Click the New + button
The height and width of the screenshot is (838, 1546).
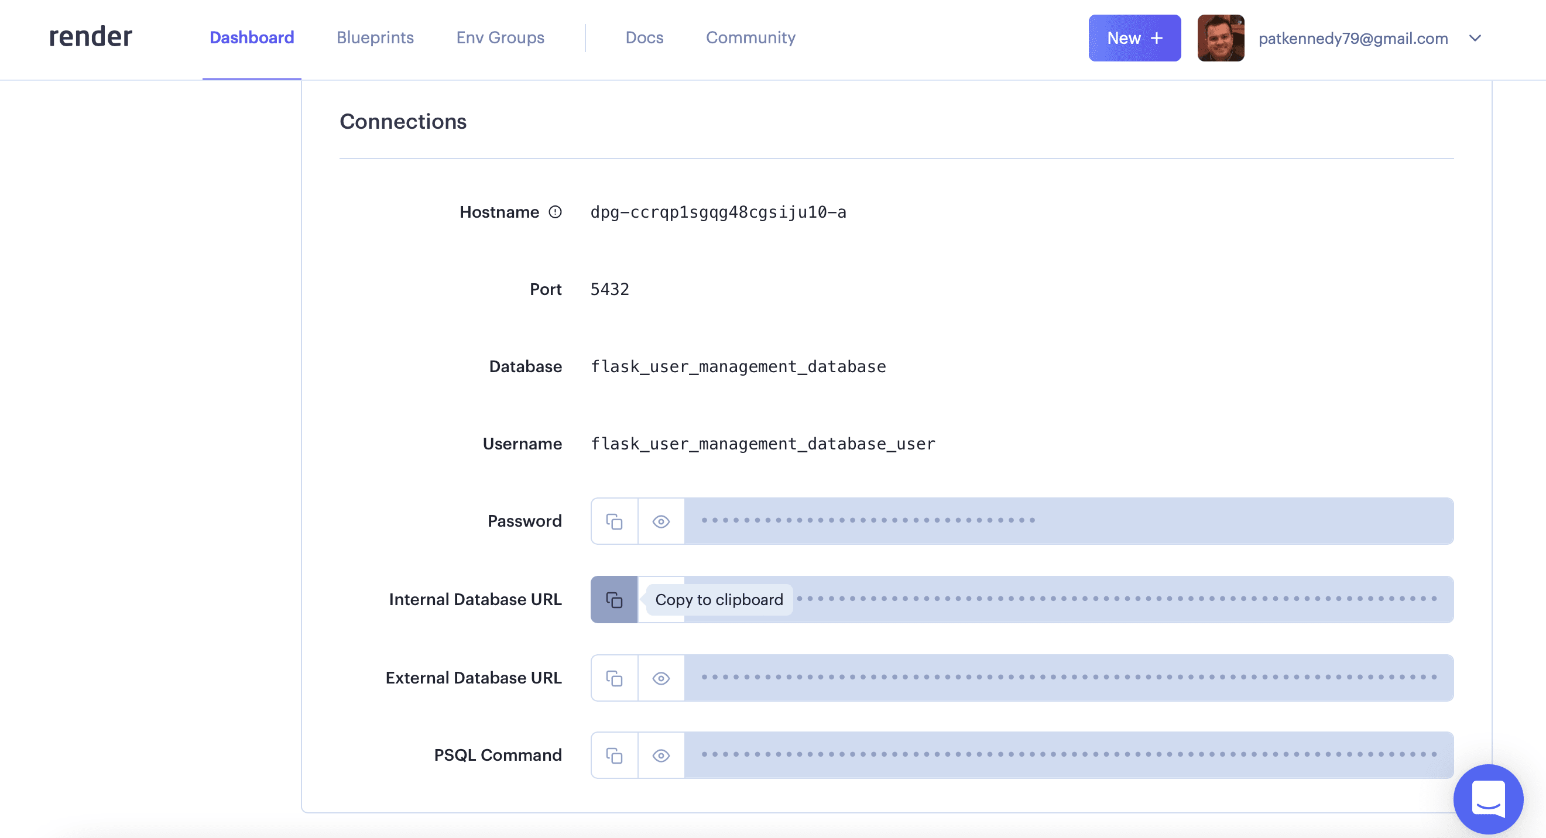pyautogui.click(x=1134, y=38)
